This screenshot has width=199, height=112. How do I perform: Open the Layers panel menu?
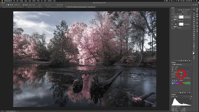click(x=192, y=7)
